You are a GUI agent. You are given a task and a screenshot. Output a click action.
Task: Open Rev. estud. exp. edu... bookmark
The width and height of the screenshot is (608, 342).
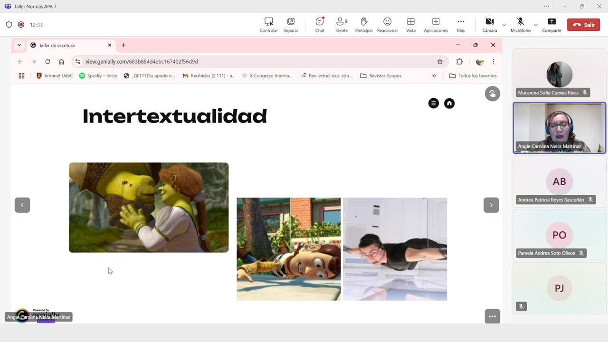pos(327,76)
